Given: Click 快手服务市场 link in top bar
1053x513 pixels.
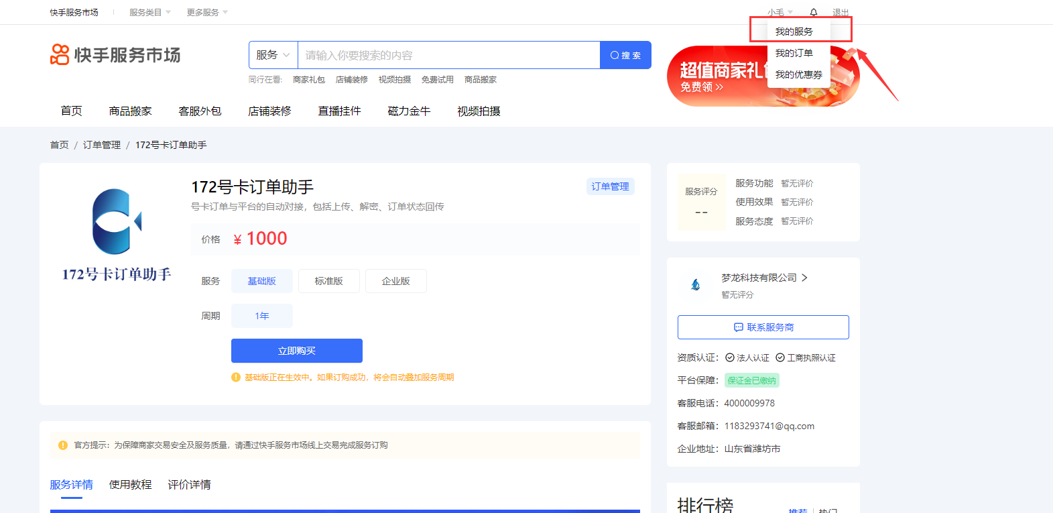Looking at the screenshot, I should tap(74, 12).
